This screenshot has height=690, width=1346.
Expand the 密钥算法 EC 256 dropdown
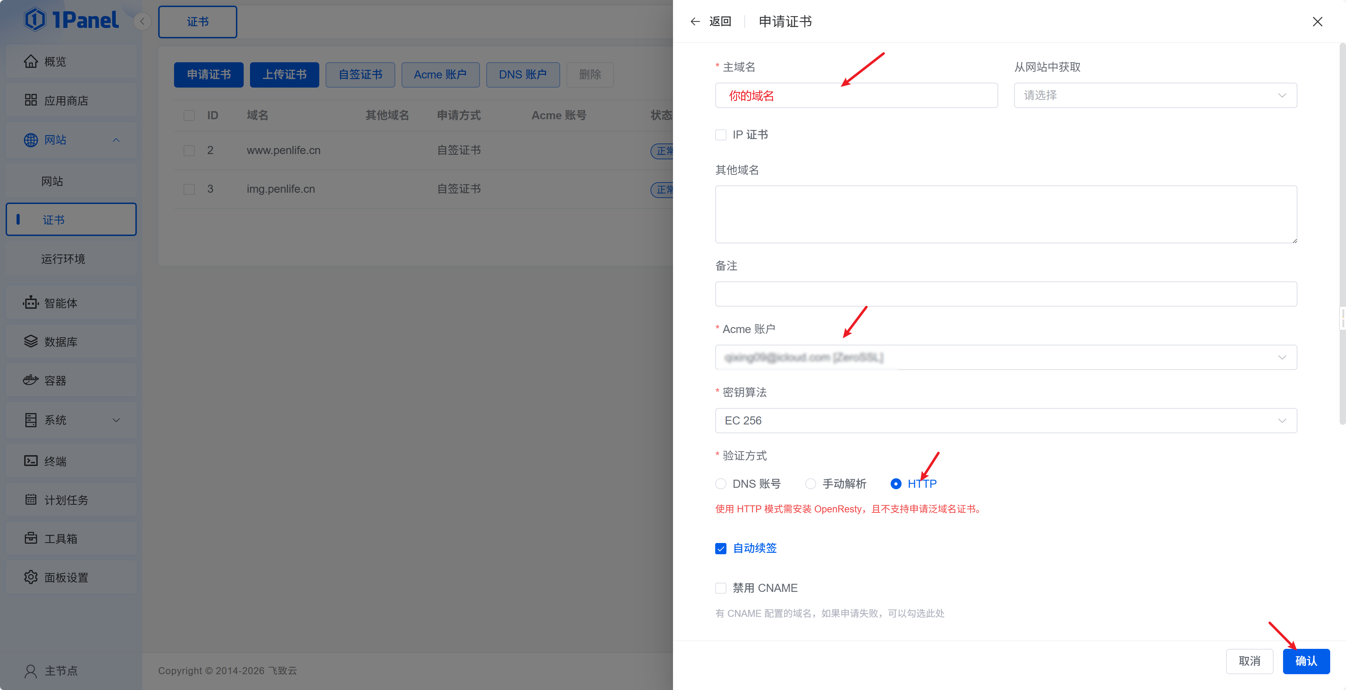[1005, 420]
